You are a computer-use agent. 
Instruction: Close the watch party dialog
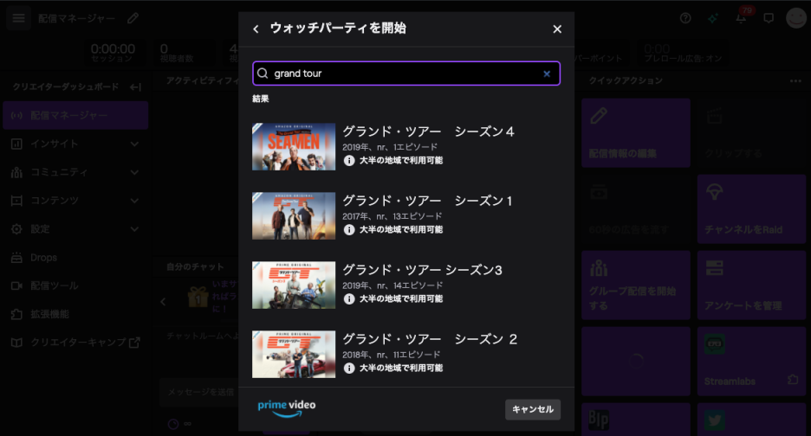(x=557, y=29)
